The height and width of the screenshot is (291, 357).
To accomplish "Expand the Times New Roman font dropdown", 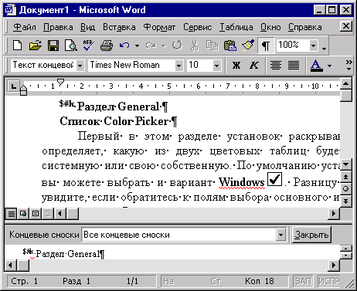I will pos(178,66).
